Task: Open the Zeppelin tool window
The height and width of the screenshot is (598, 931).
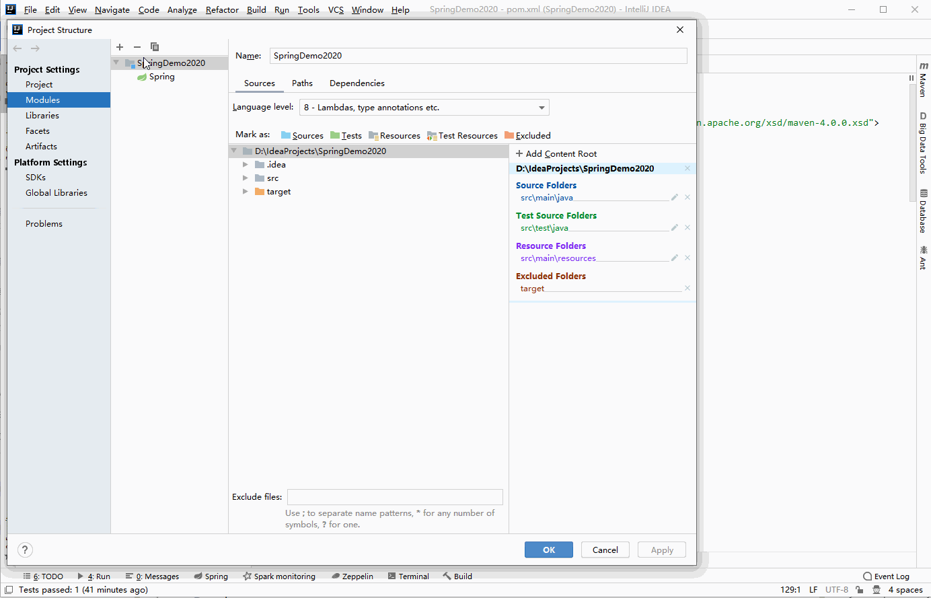Action: click(x=352, y=576)
